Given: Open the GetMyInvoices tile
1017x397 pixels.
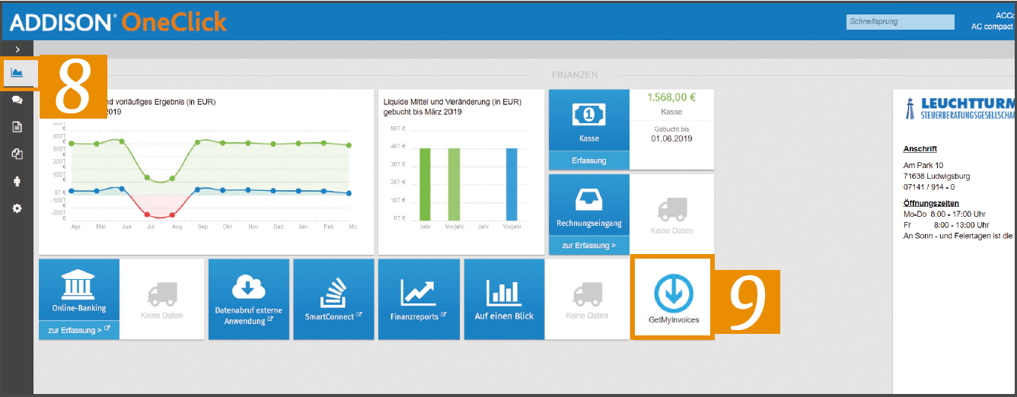Looking at the screenshot, I should click(674, 297).
